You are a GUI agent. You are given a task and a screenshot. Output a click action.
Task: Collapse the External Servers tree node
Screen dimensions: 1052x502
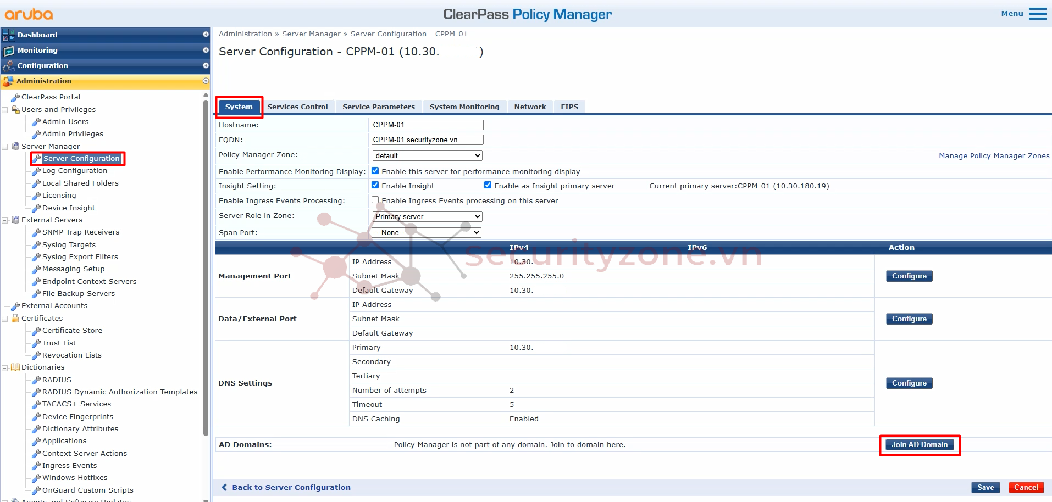click(5, 220)
